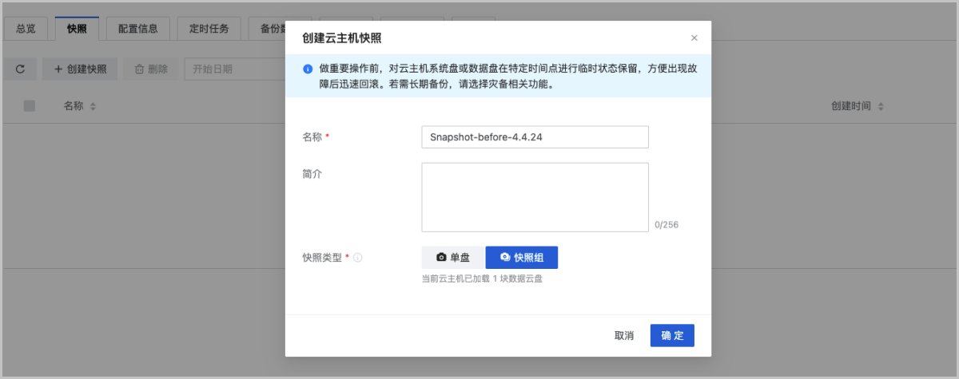Toggle the select-all checkbox in the table header
Image resolution: width=959 pixels, height=379 pixels.
pyautogui.click(x=30, y=106)
